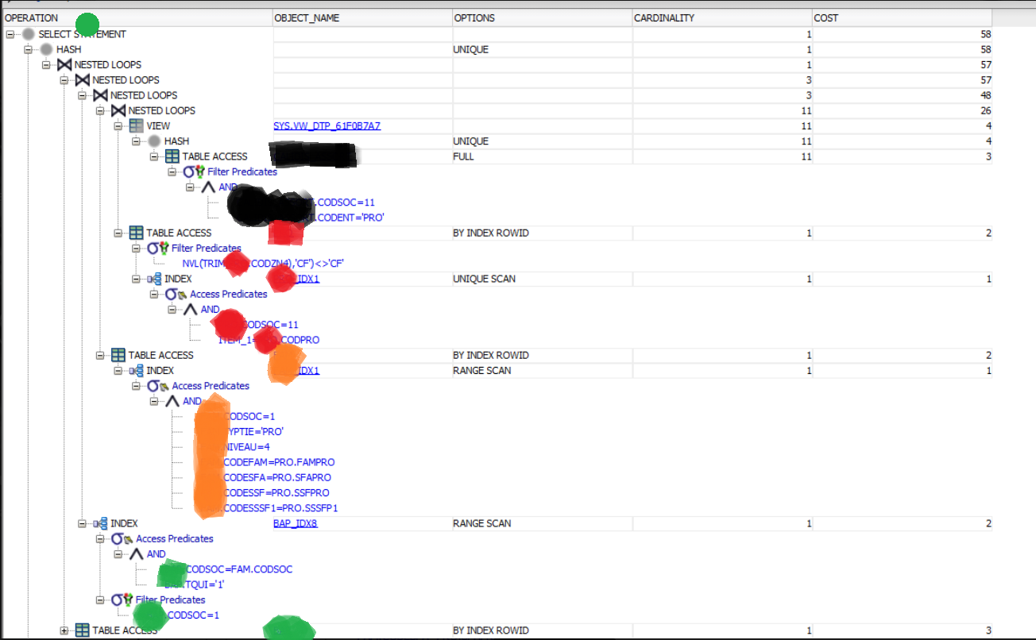This screenshot has width=1036, height=640.
Task: Click the cost value 26
Action: coord(985,110)
